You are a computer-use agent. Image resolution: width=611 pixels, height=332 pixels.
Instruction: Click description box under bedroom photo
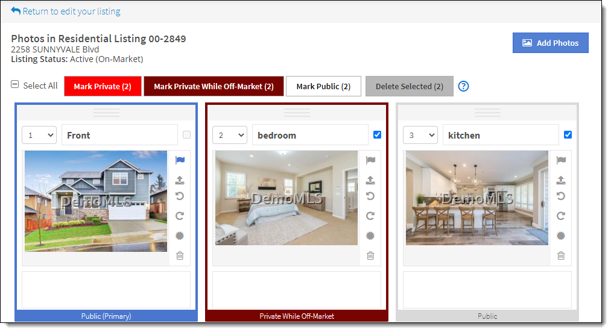[x=297, y=290]
